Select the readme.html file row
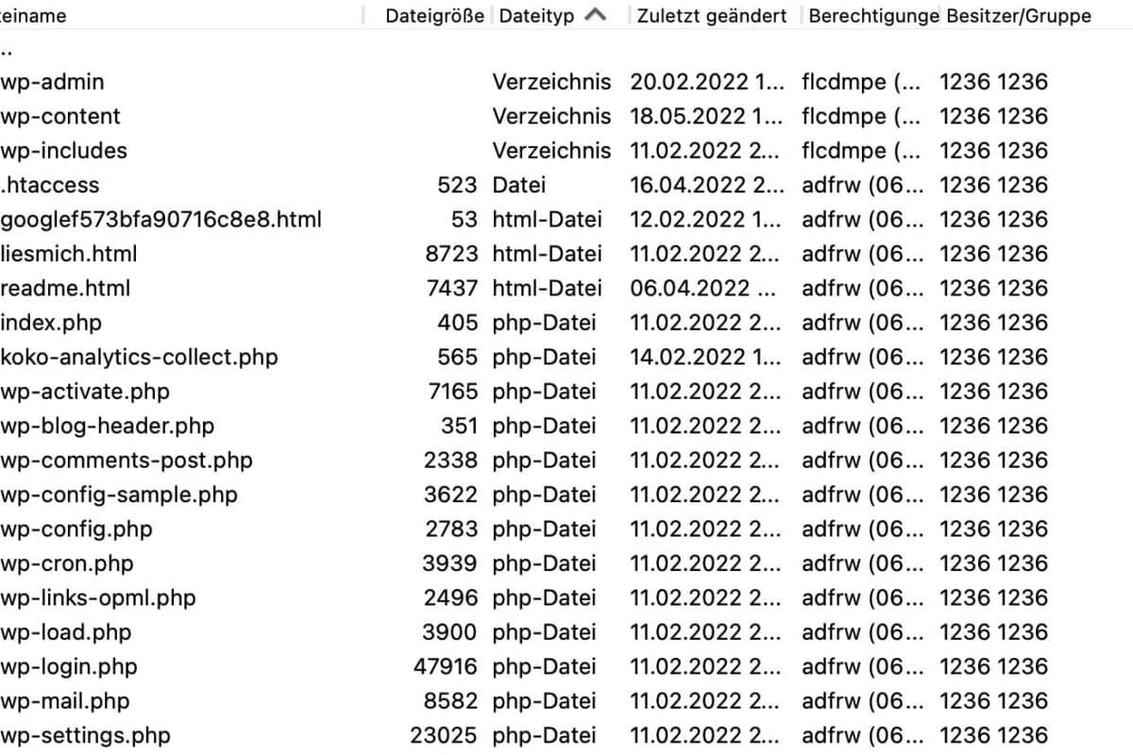The width and height of the screenshot is (1133, 755). click(66, 289)
